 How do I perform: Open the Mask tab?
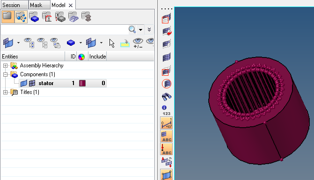39,5
